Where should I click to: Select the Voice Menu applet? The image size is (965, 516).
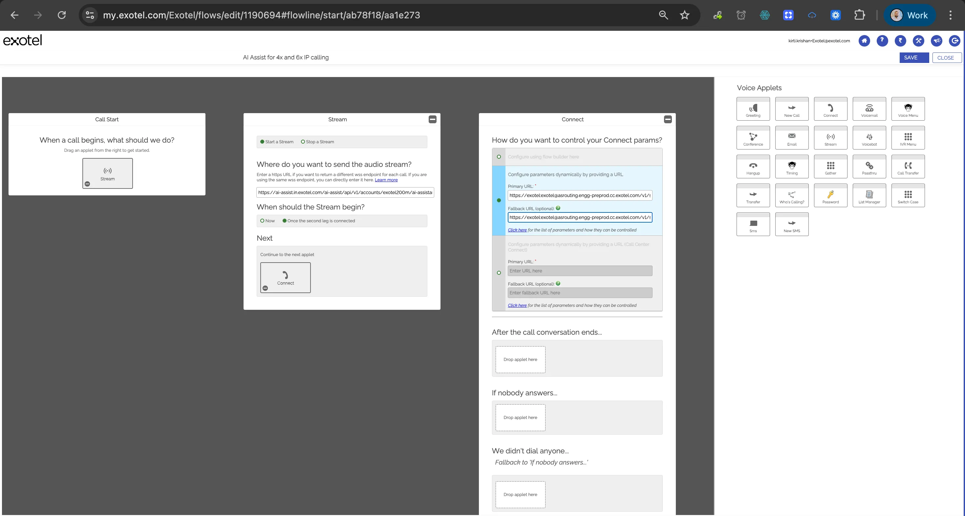[x=908, y=109]
